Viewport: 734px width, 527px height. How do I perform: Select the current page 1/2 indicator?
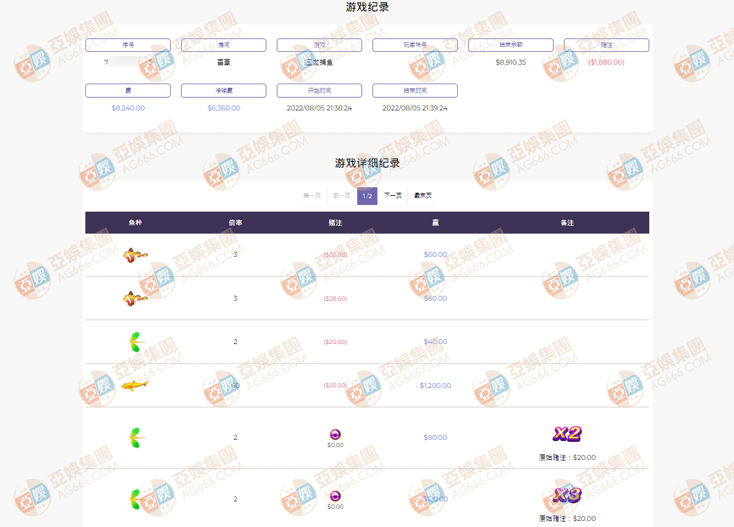pos(367,196)
